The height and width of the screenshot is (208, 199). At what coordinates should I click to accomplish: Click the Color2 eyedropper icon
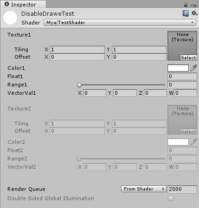pyautogui.click(x=193, y=142)
